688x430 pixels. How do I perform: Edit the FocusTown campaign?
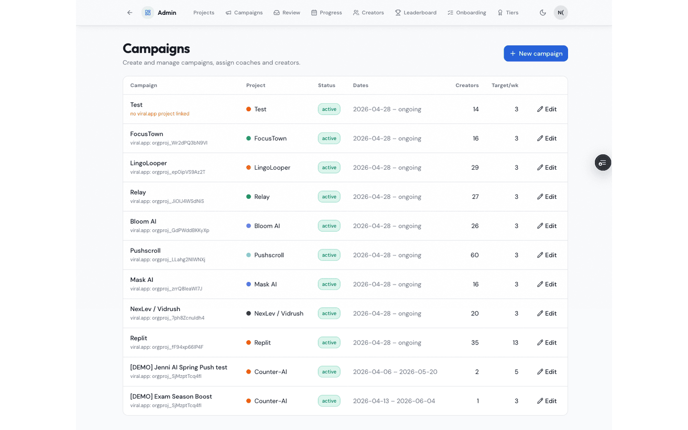coord(547,139)
